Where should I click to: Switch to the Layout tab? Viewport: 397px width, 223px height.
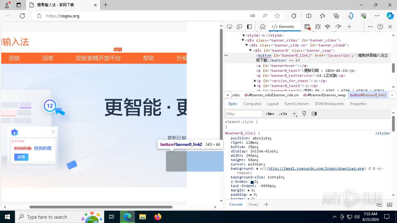[x=273, y=104]
